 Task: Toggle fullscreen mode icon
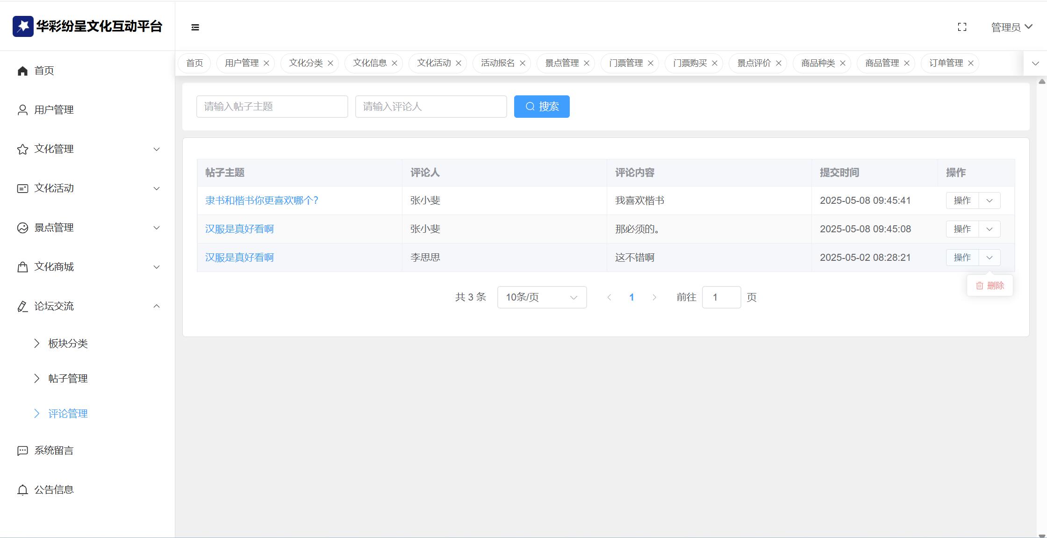tap(962, 27)
